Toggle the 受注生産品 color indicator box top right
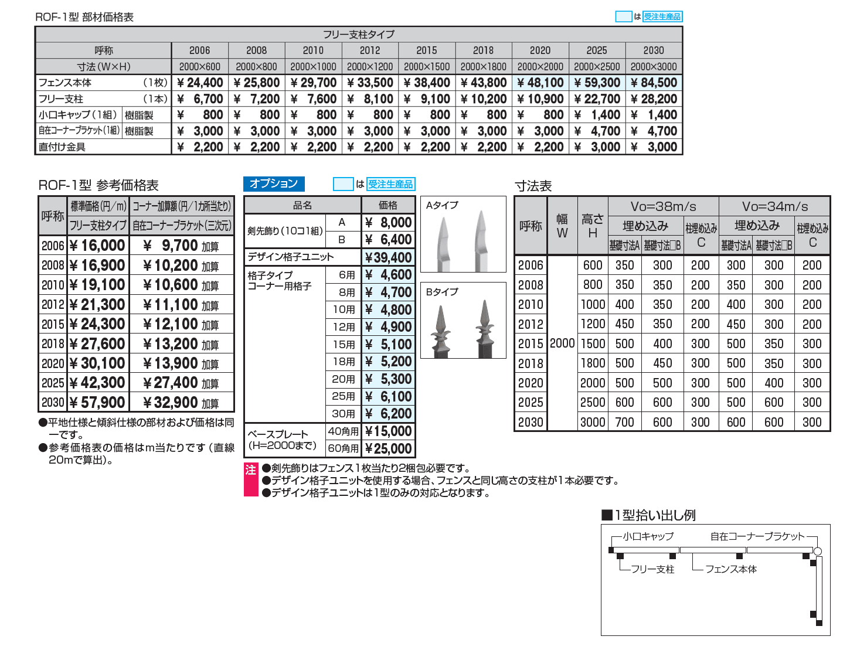This screenshot has height=660, width=850. coord(623,16)
